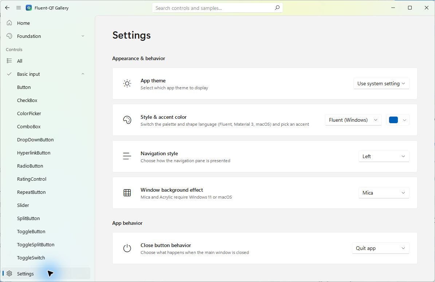This screenshot has height=282, width=435.
Task: Click the blue accent color swatch
Action: click(393, 120)
